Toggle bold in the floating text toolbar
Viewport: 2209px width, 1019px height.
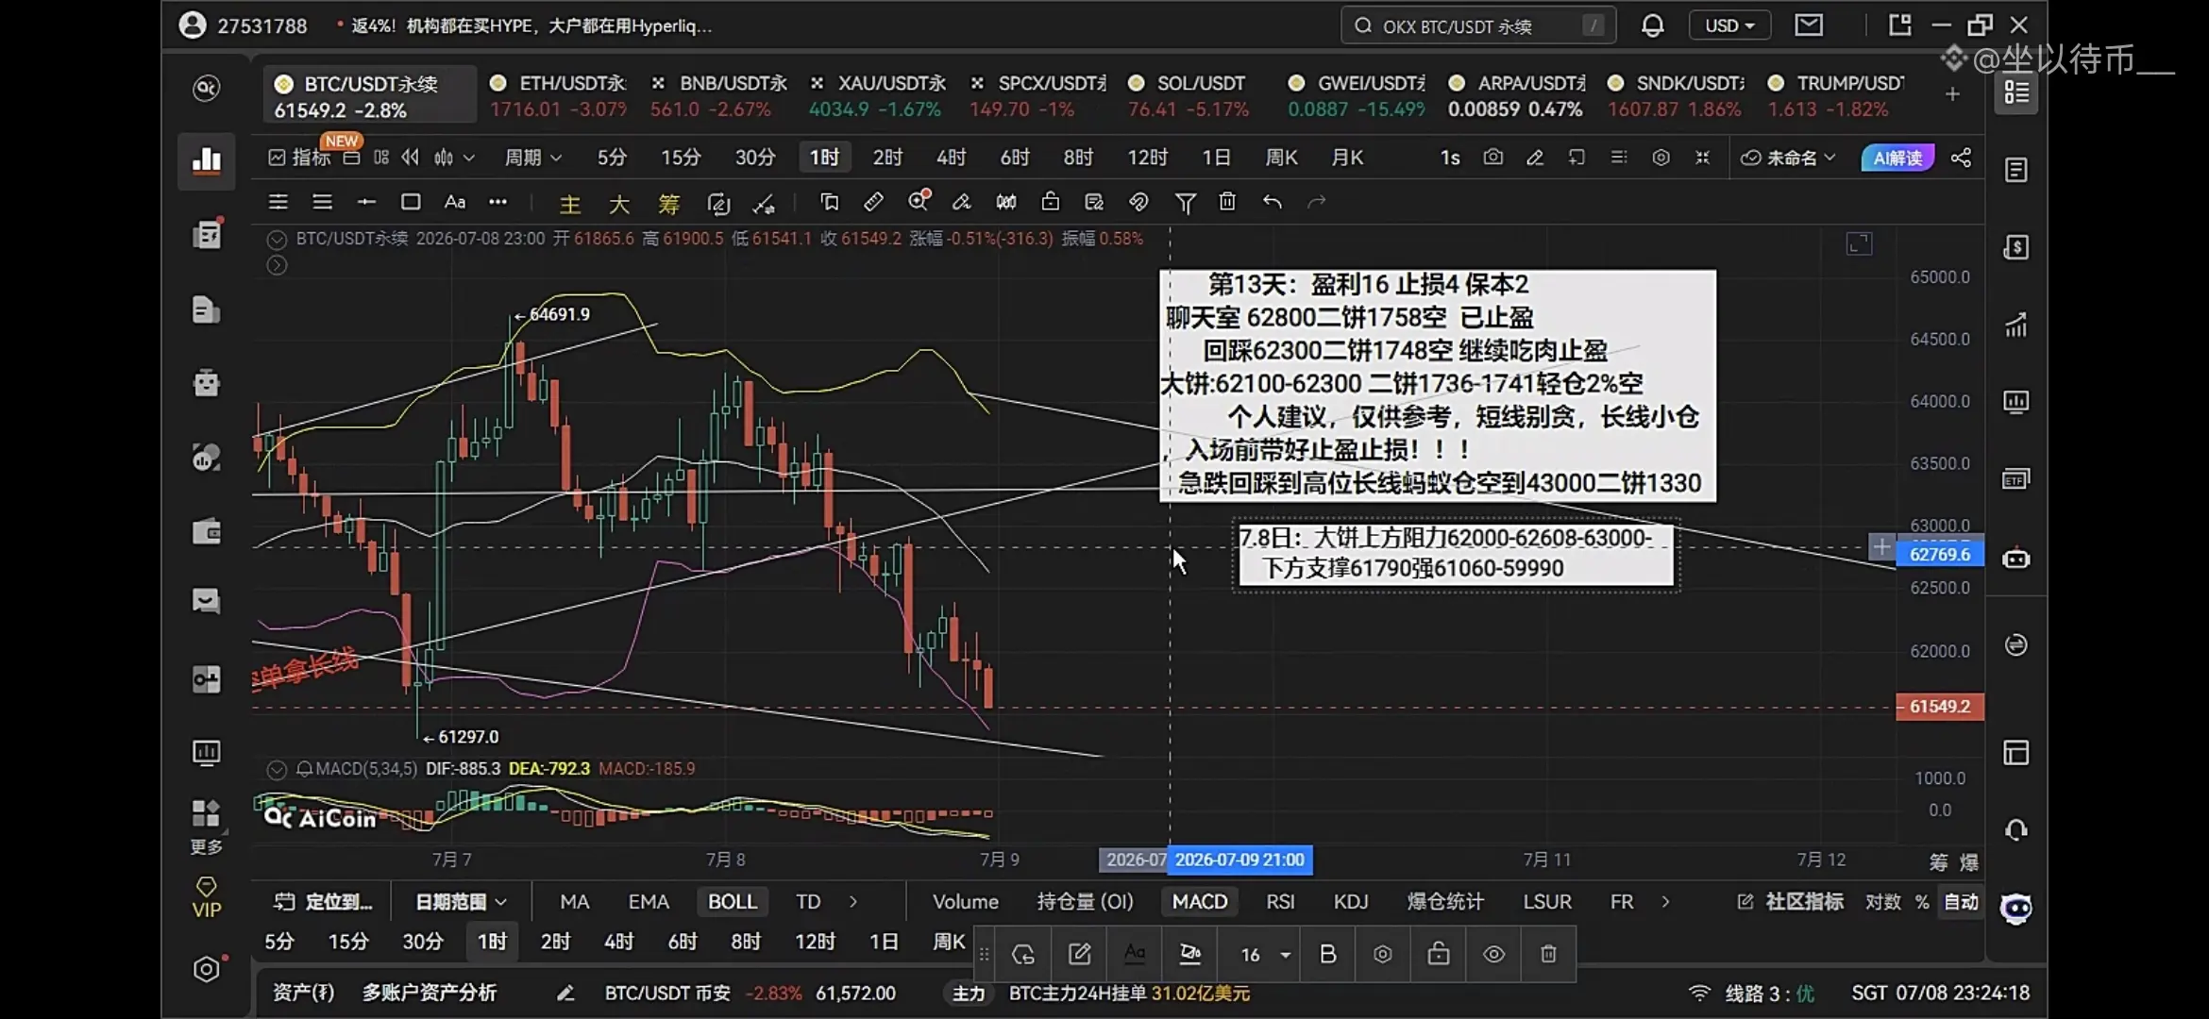click(x=1327, y=954)
